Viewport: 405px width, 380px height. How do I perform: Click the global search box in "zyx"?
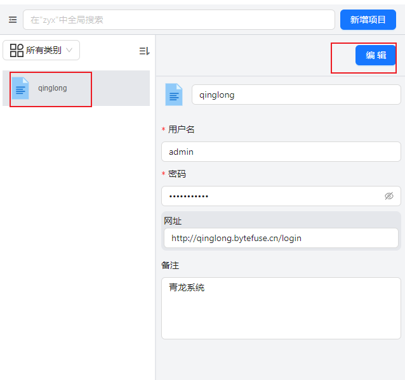[178, 20]
